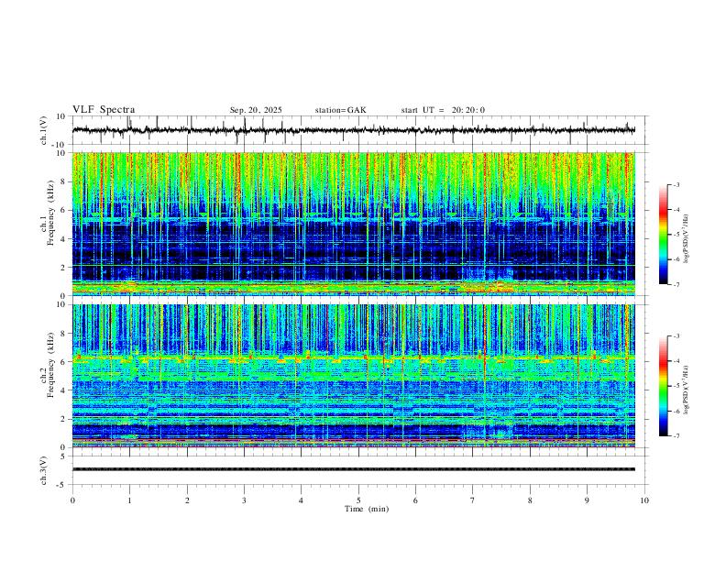Viewport: 726px width, 561px height.
Task: Select the upper colorbar "log(PSD)" label
Action: click(x=687, y=239)
